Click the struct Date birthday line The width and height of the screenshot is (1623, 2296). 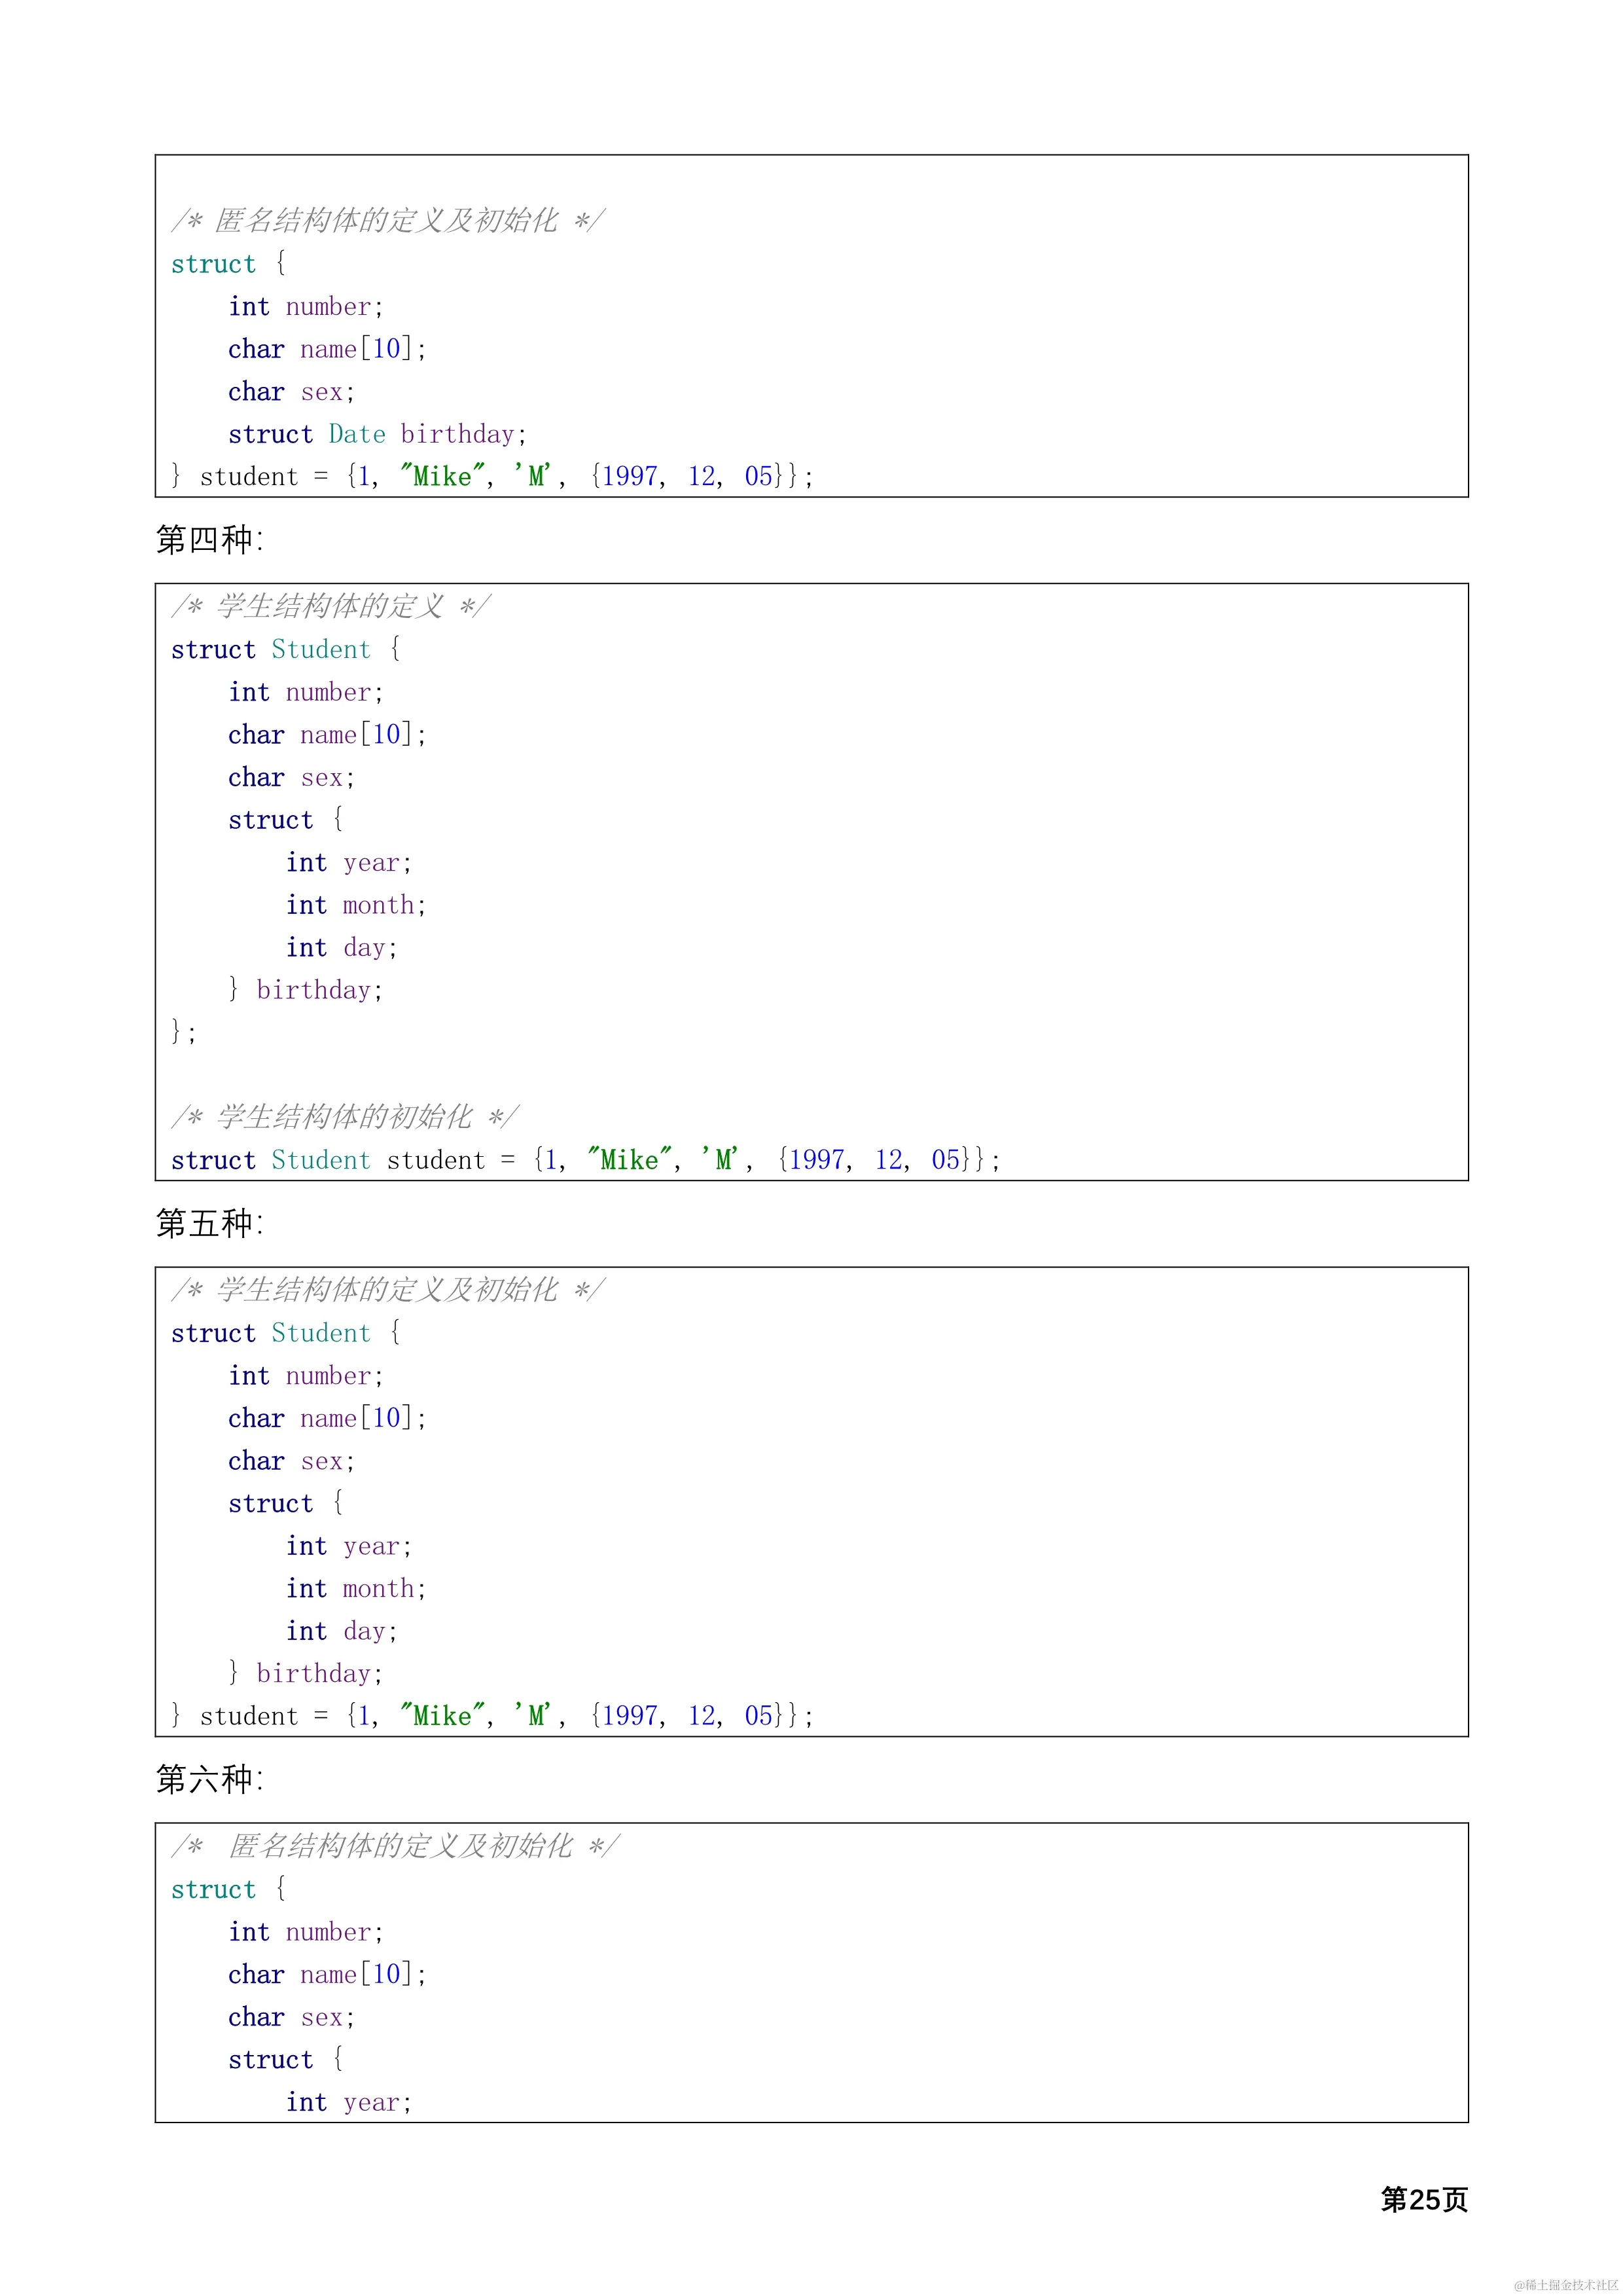pyautogui.click(x=377, y=434)
